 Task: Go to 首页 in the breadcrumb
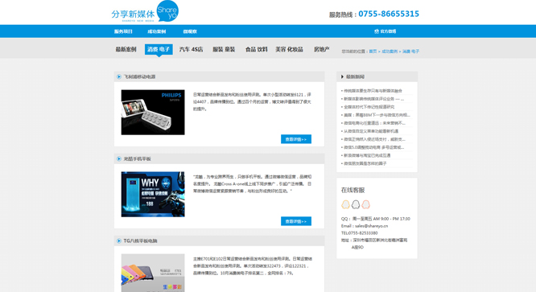(373, 51)
